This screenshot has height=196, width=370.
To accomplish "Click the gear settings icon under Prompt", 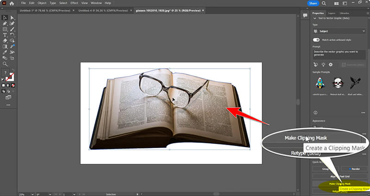I will tap(330, 65).
